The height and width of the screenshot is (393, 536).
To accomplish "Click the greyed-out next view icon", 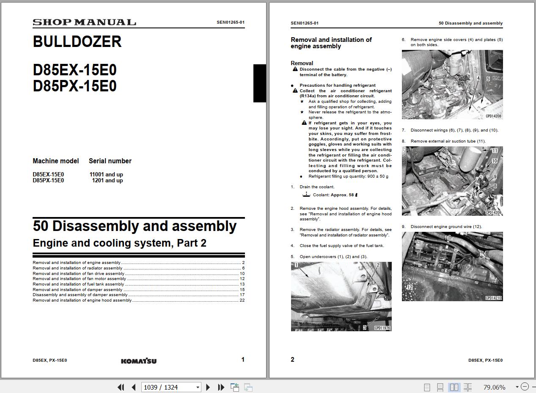I will [x=248, y=387].
